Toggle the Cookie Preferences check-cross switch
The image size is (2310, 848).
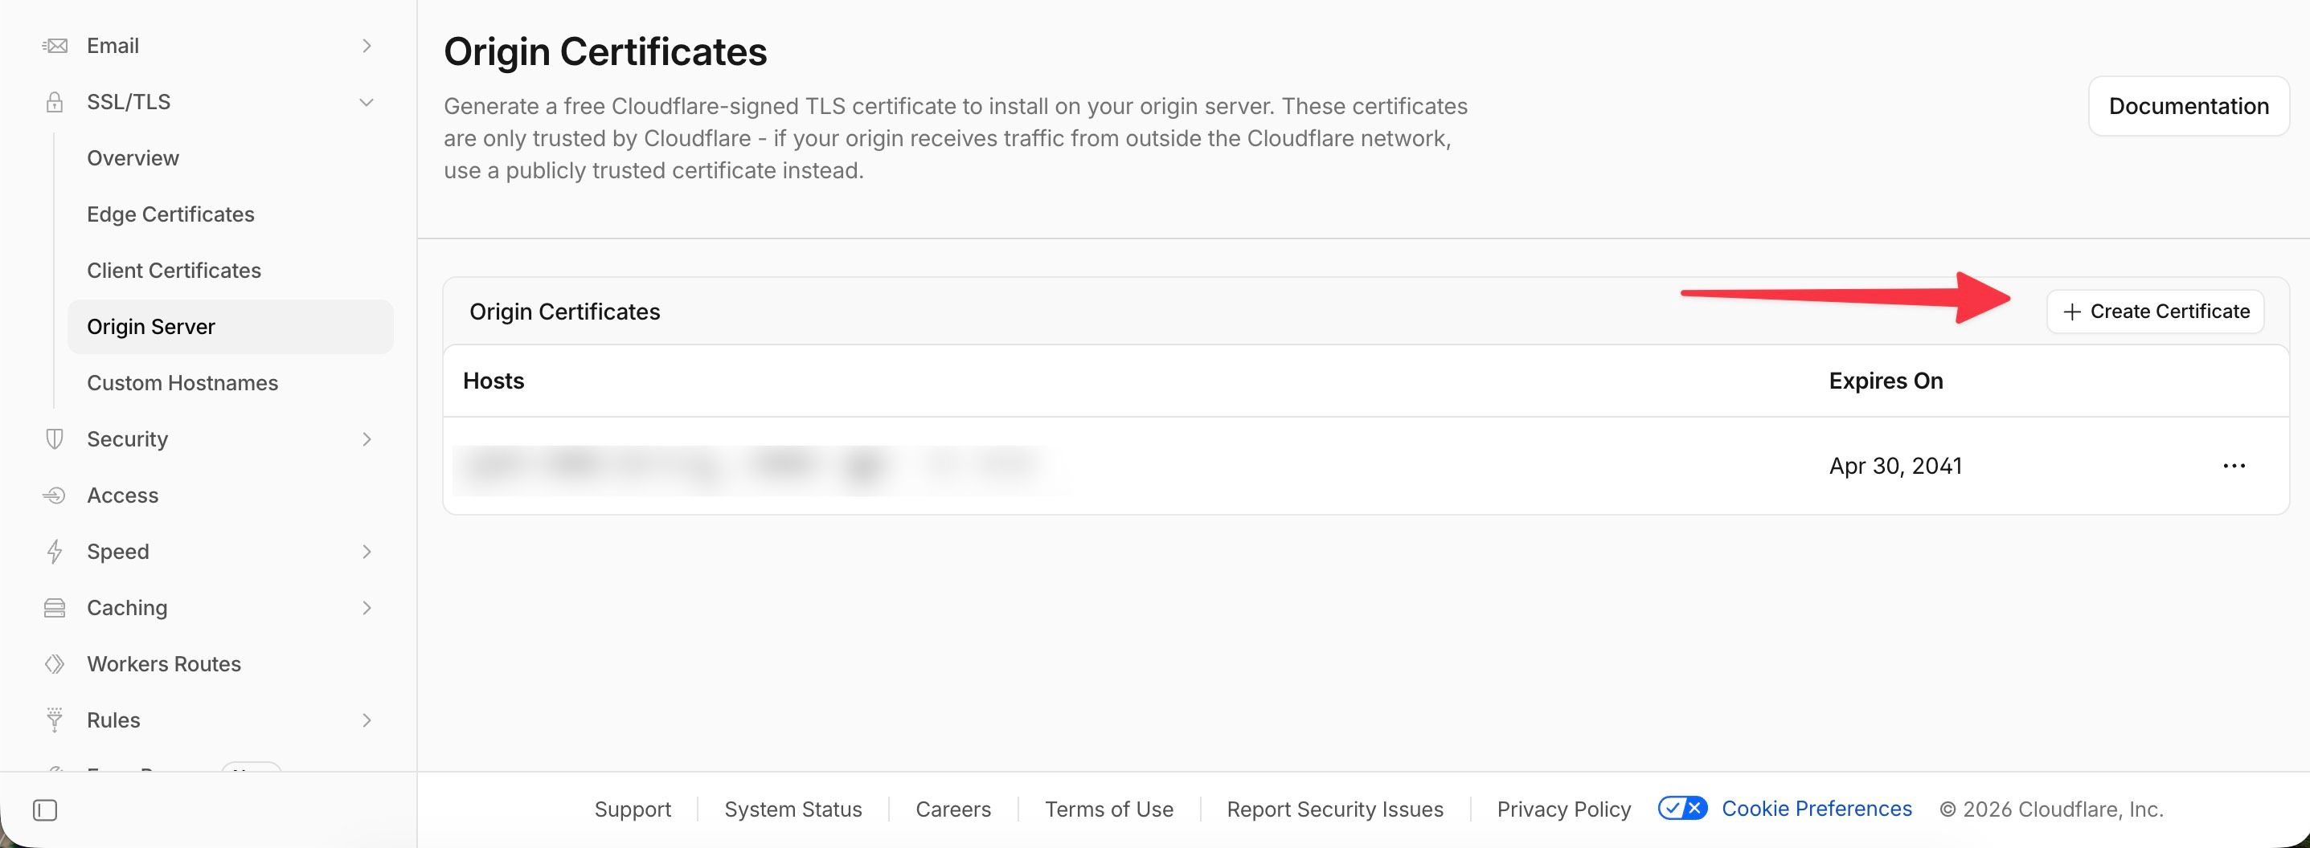(x=1682, y=809)
